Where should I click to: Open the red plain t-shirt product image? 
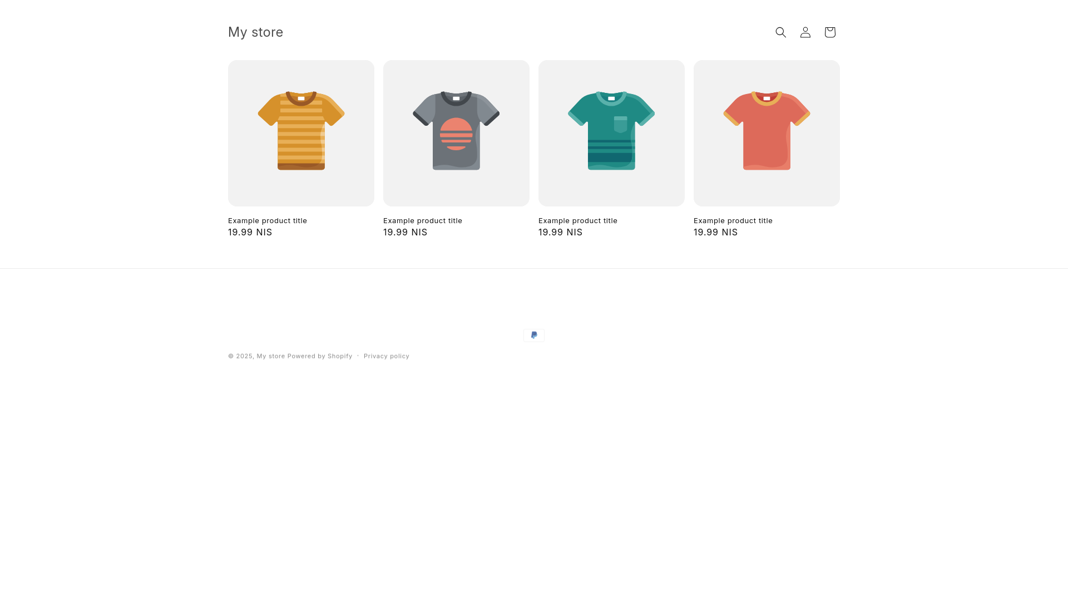(x=767, y=133)
